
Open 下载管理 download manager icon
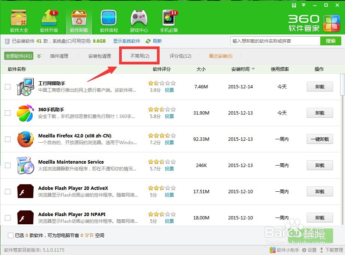tap(321, 250)
